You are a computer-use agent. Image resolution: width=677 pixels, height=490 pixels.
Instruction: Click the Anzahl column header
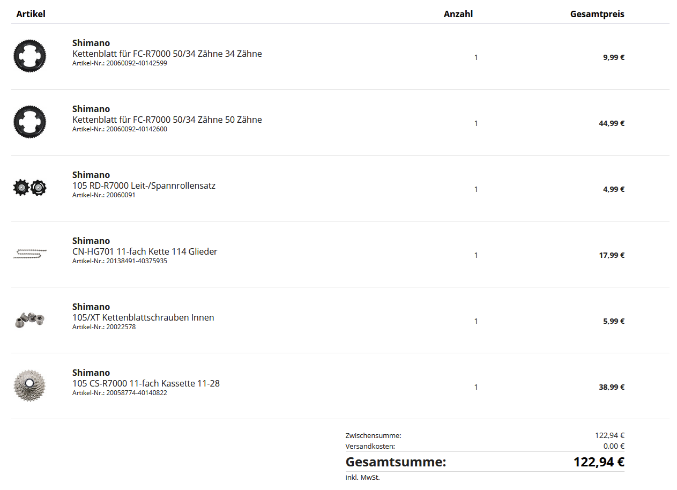[x=458, y=14]
